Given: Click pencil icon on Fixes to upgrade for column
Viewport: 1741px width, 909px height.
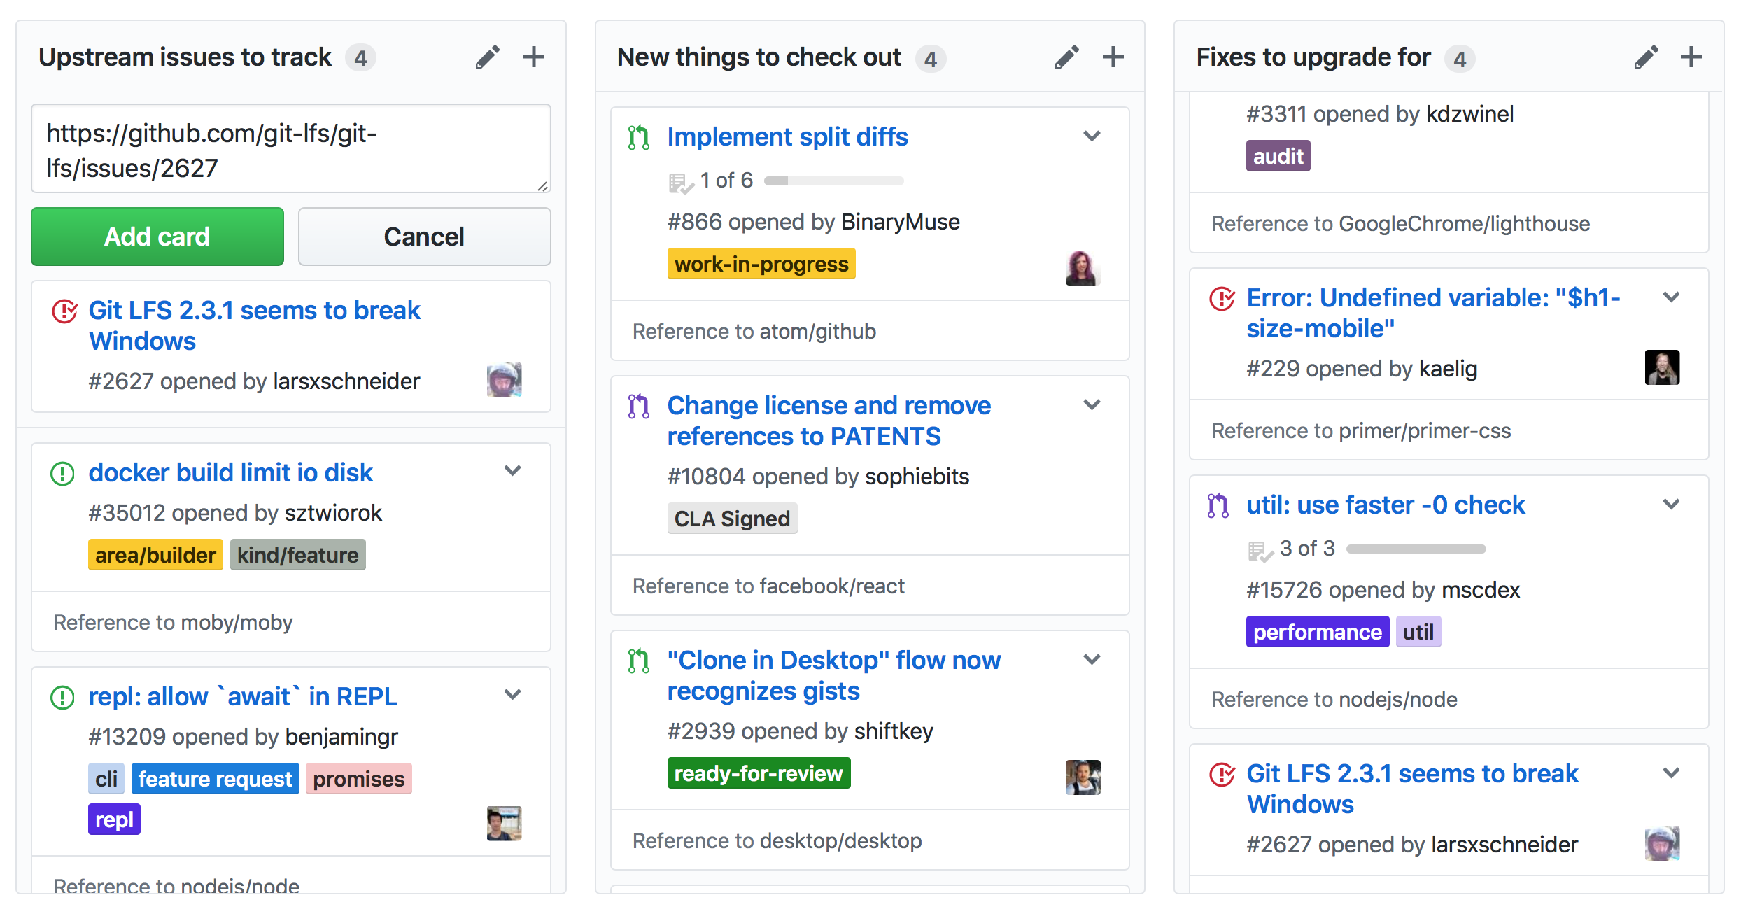Looking at the screenshot, I should (x=1646, y=57).
